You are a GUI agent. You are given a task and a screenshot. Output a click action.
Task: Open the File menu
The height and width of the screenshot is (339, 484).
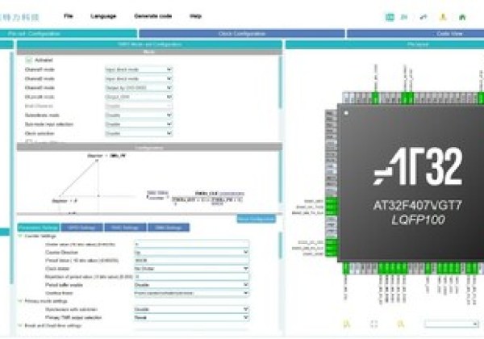click(68, 16)
